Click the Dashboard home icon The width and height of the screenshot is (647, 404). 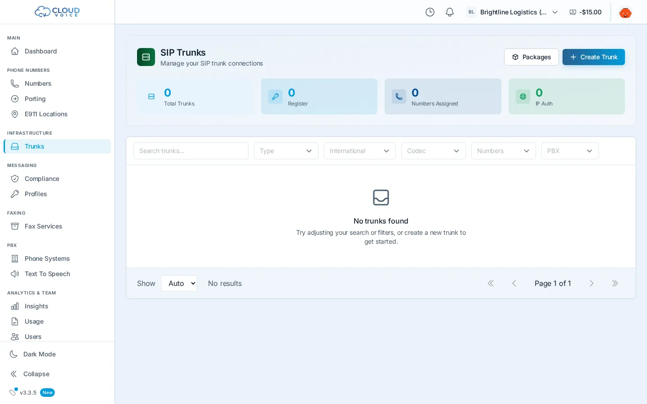[x=15, y=51]
